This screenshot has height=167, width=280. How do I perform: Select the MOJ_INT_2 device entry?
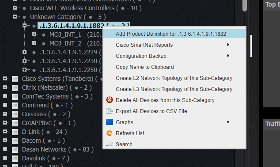65,43
